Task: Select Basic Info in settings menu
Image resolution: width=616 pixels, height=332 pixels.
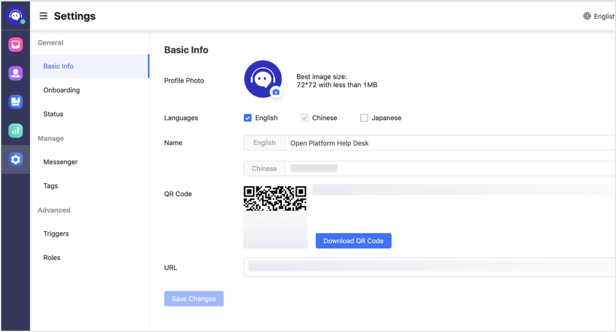Action: (x=90, y=66)
